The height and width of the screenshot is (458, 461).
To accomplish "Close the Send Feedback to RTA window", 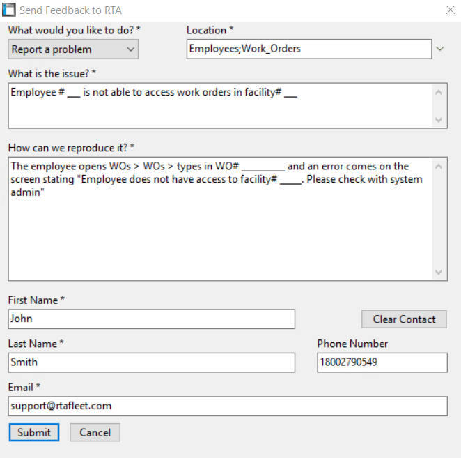I will [449, 10].
